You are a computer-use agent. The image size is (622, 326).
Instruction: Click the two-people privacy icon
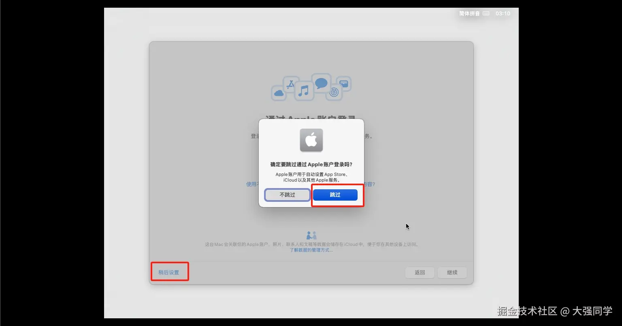tap(311, 235)
